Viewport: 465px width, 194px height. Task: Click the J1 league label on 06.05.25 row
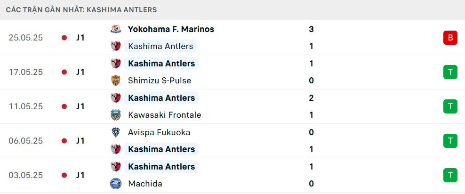[80, 141]
